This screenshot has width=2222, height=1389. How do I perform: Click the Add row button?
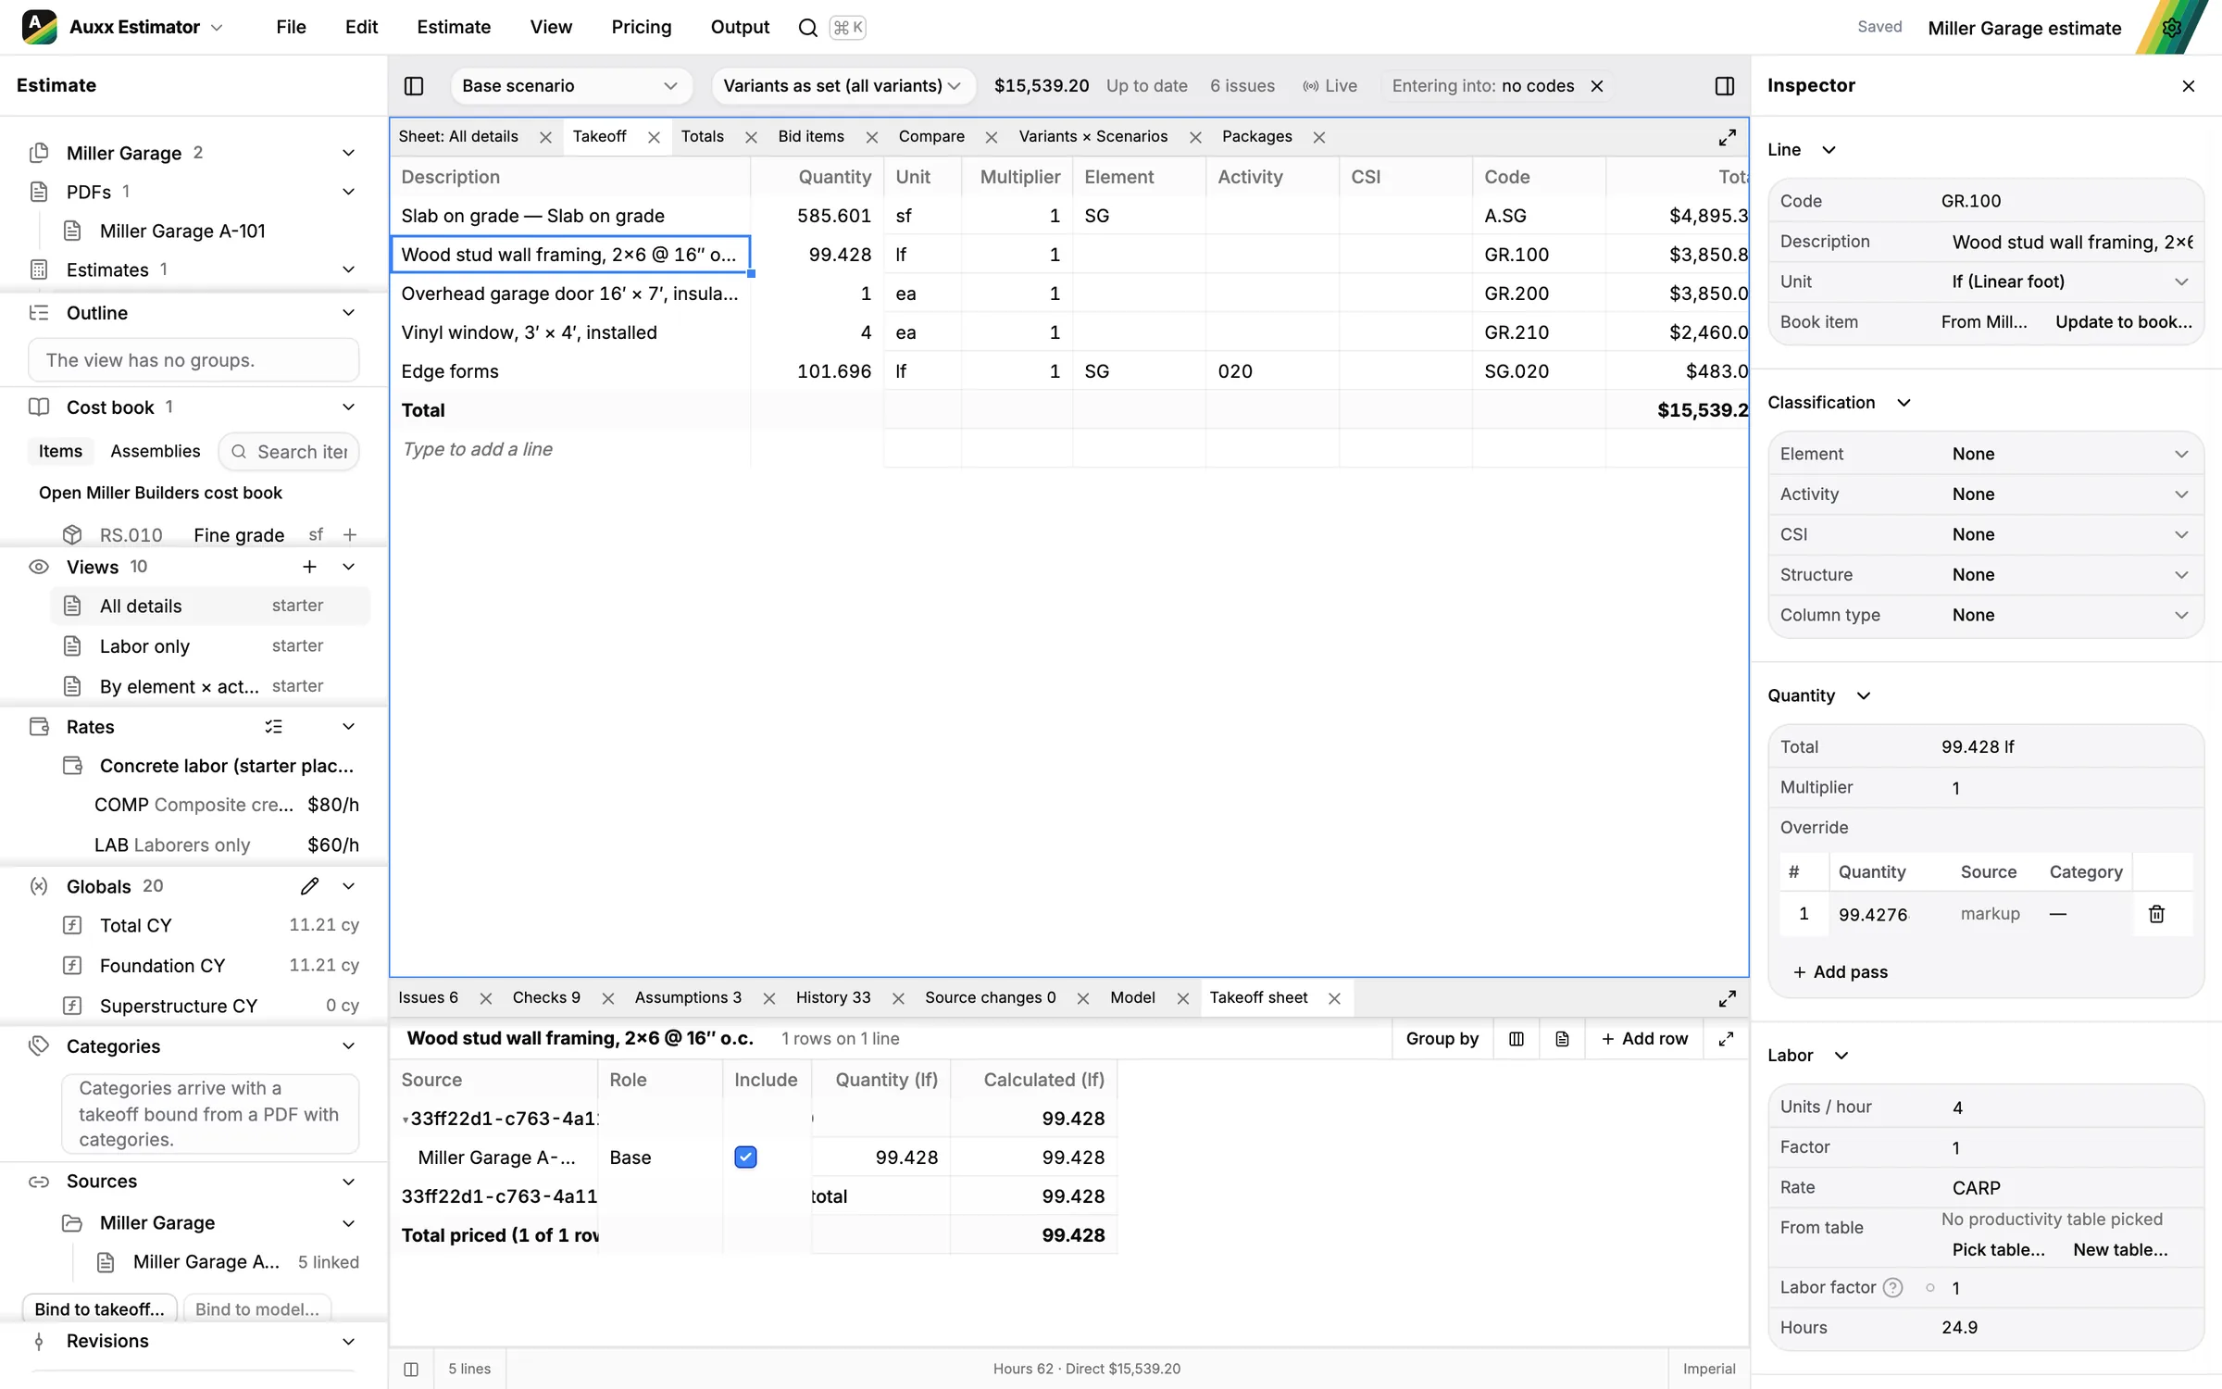[1644, 1039]
